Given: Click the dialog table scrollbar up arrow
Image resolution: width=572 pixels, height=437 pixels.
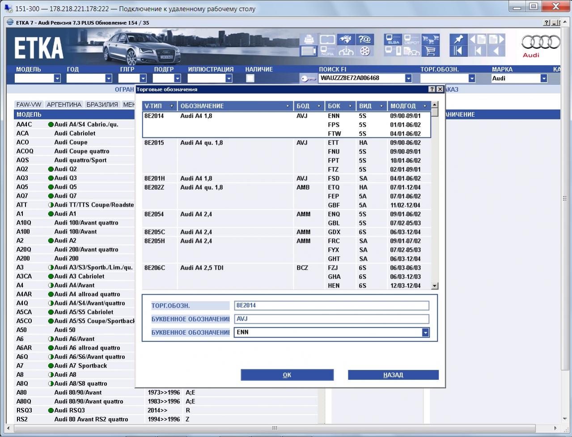Looking at the screenshot, I should click(x=435, y=105).
